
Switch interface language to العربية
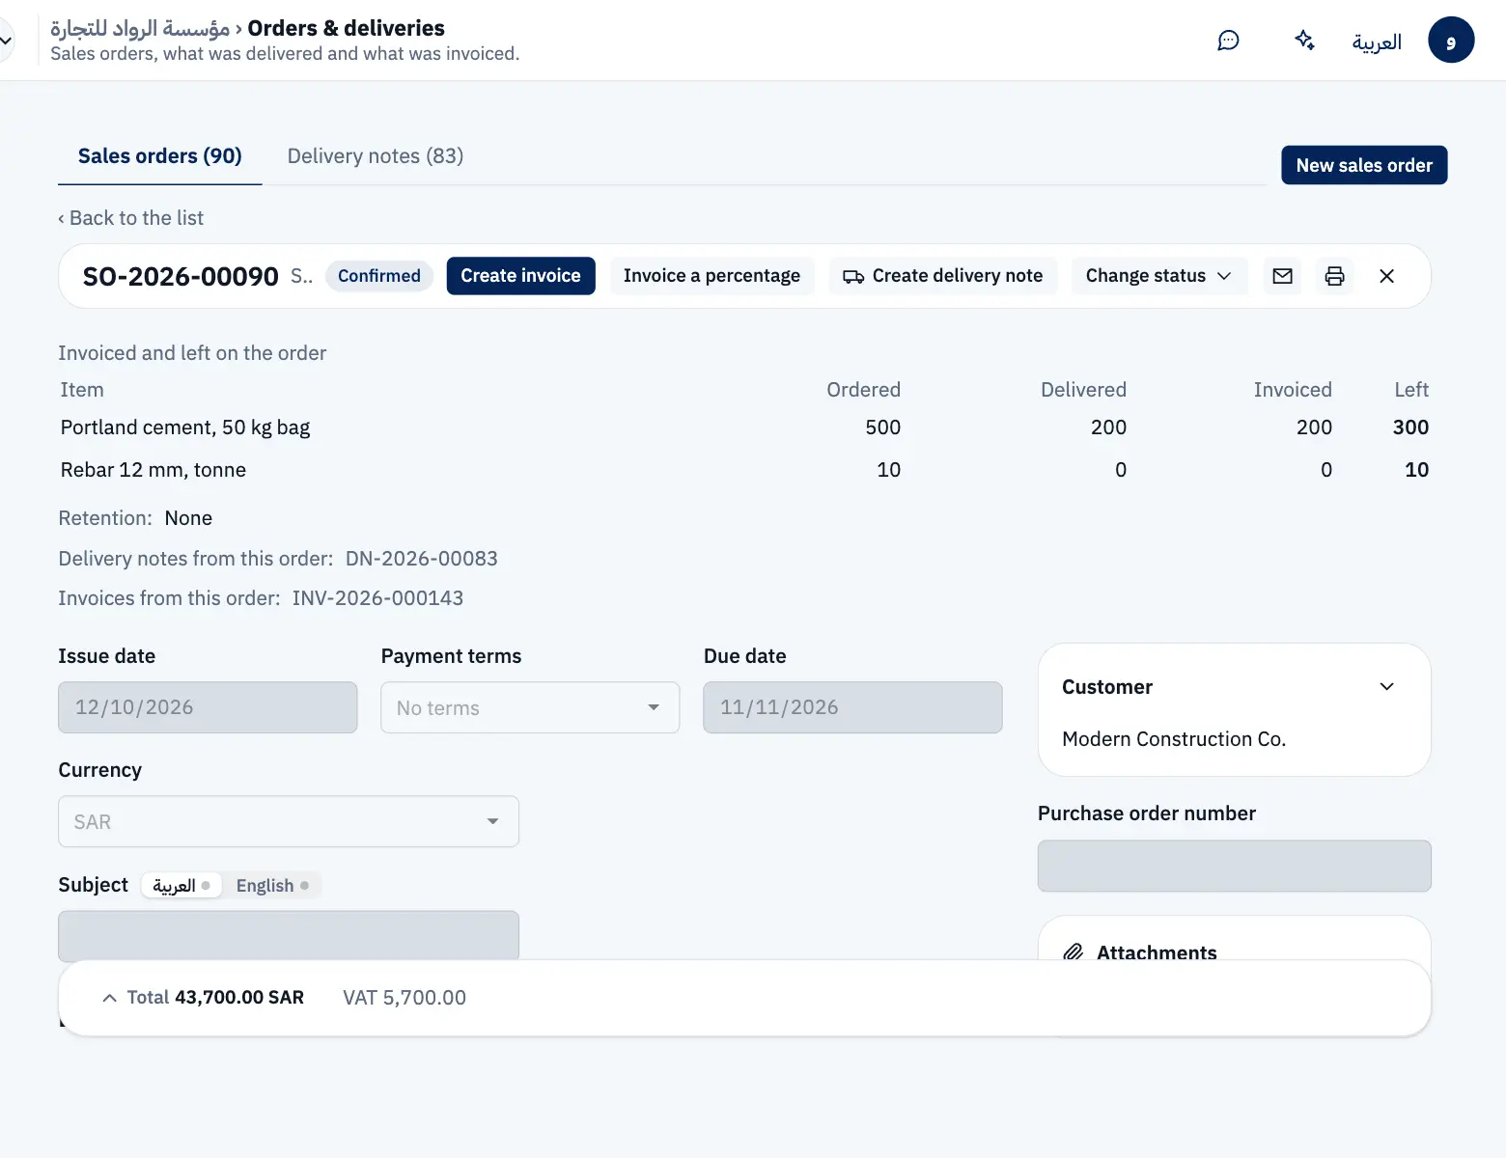[x=1377, y=41]
